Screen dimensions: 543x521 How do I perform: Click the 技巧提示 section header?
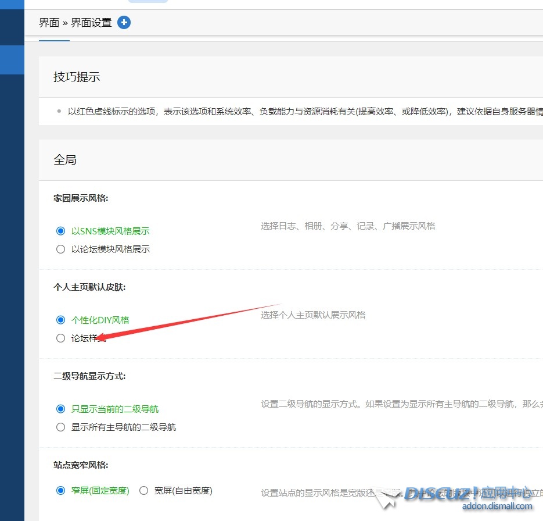point(77,77)
